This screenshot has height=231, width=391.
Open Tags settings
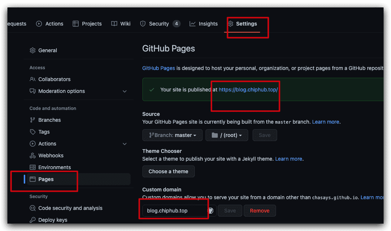point(79,132)
